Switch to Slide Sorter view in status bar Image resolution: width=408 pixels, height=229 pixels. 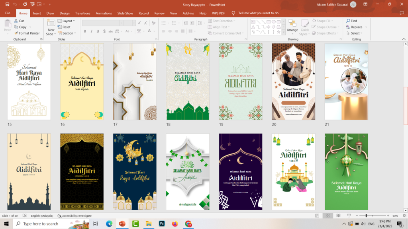[x=327, y=215]
